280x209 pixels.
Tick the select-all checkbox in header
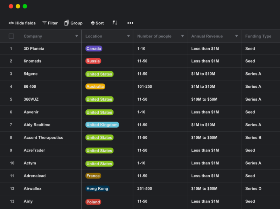point(11,36)
